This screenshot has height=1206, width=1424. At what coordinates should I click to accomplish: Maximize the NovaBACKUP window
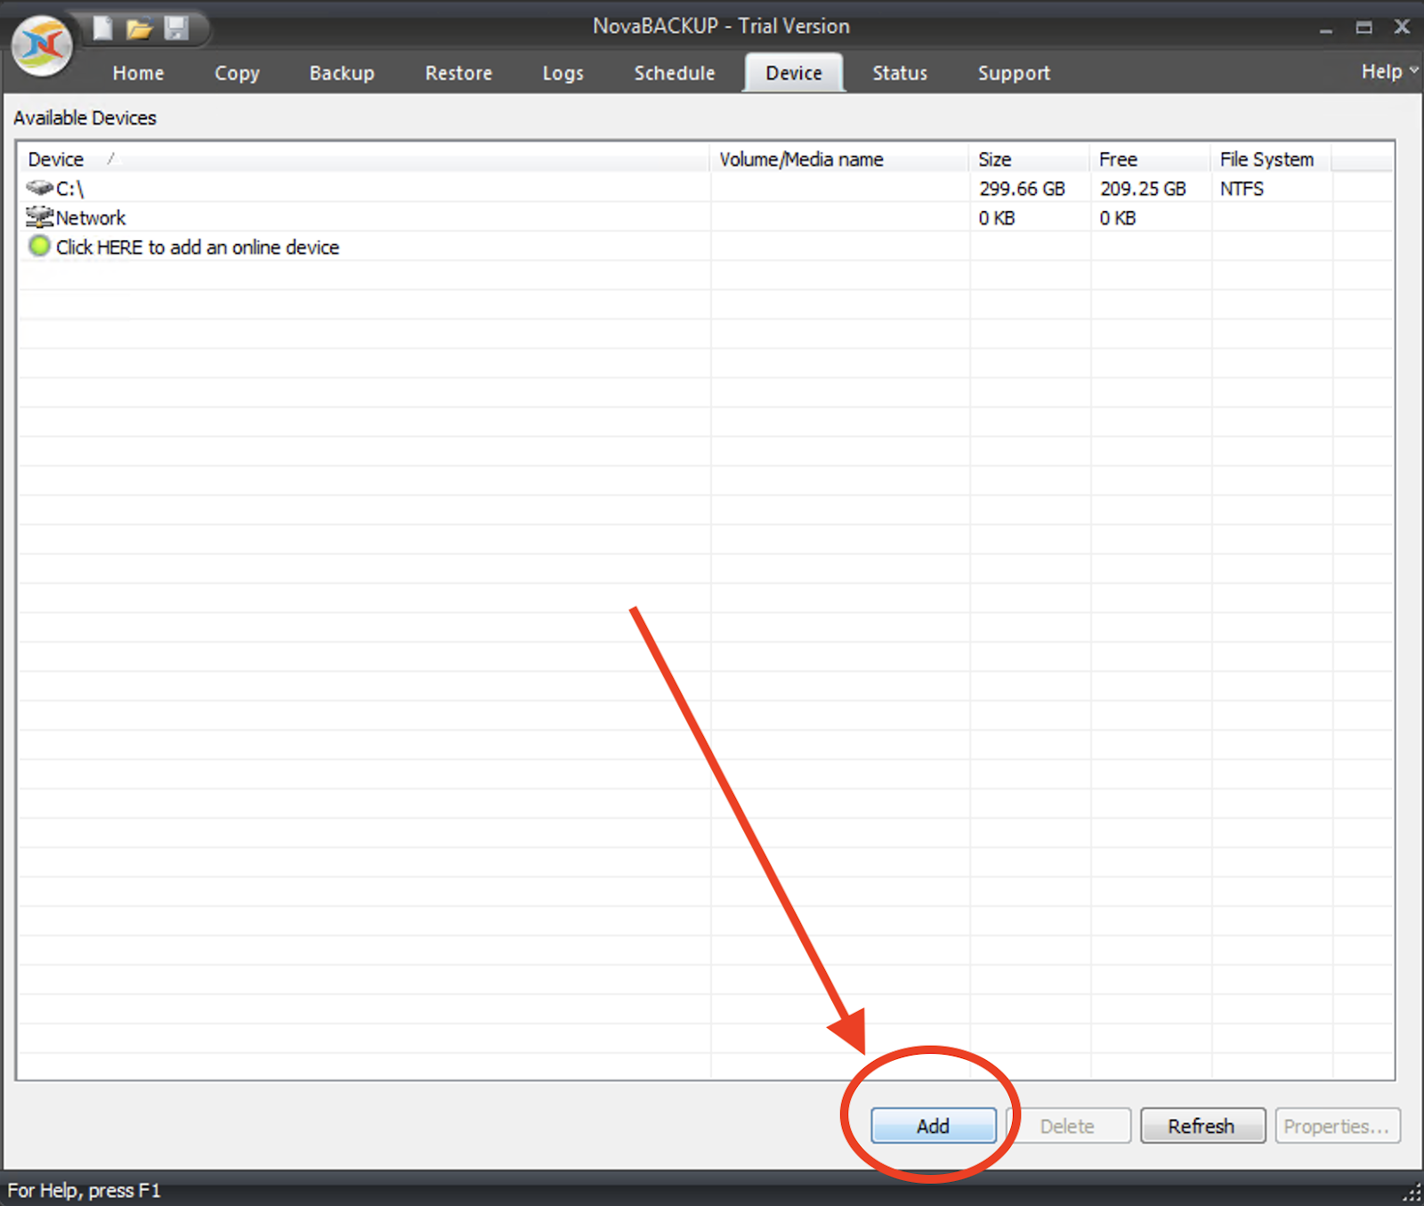(x=1363, y=28)
